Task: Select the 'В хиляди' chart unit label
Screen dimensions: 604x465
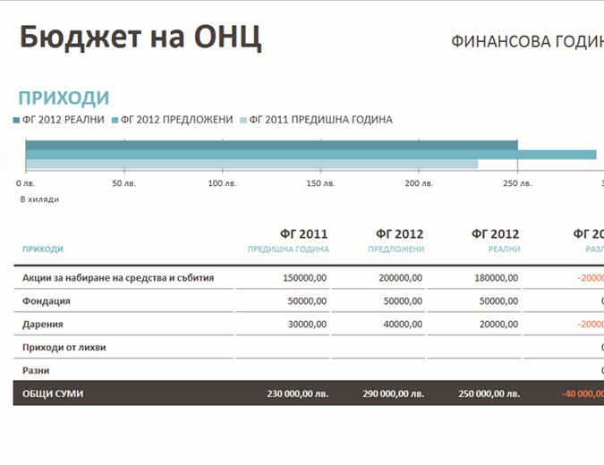Action: coord(39,199)
